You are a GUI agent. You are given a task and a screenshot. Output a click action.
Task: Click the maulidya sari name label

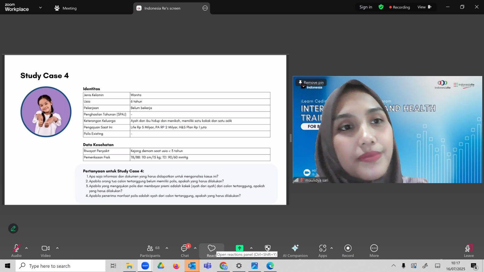[x=317, y=180]
